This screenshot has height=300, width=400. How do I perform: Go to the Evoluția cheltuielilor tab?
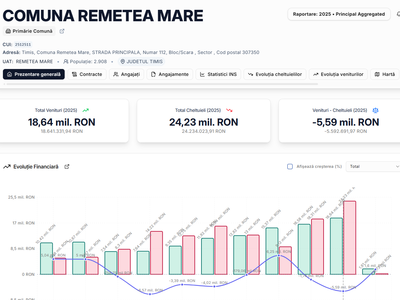[275, 74]
